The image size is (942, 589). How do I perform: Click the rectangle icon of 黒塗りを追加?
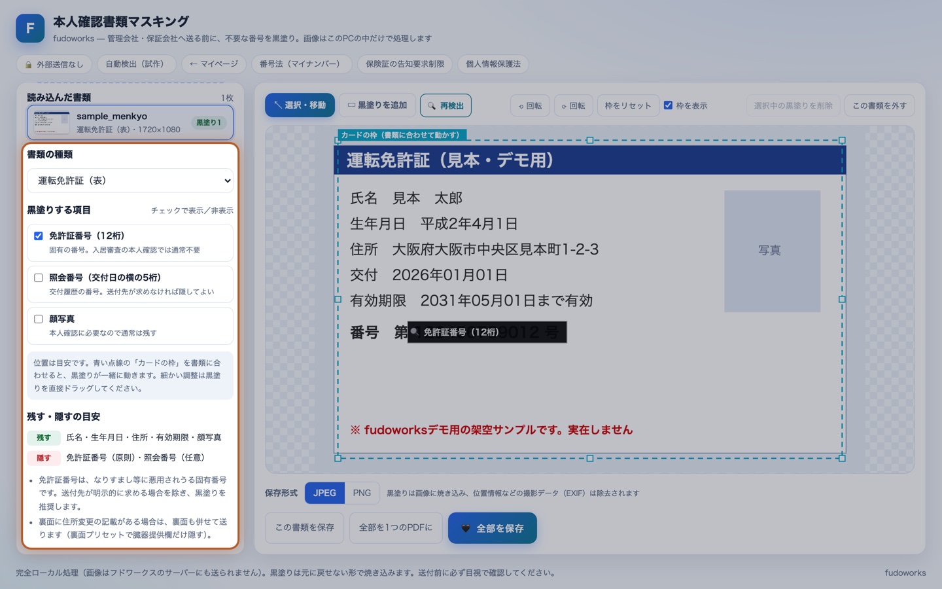pyautogui.click(x=351, y=105)
